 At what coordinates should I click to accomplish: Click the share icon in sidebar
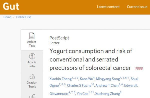pos(32,96)
